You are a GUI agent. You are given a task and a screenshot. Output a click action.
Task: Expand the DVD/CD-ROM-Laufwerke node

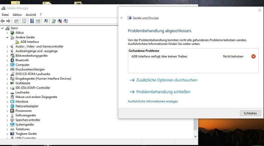click(7, 74)
